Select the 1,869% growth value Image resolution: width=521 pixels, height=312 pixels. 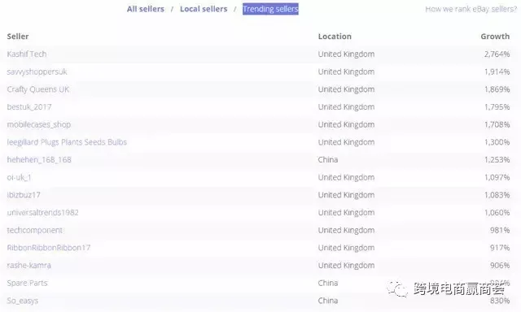[497, 89]
